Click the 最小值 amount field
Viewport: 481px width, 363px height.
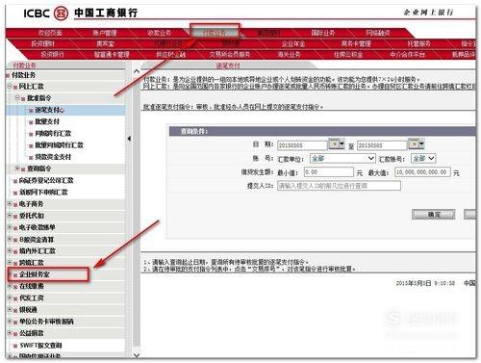329,172
